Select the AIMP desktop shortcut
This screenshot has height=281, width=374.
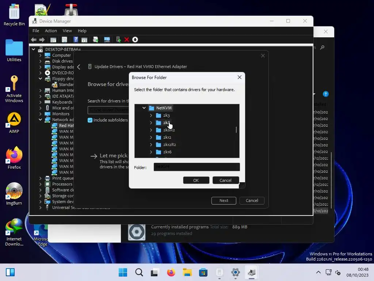click(x=14, y=123)
